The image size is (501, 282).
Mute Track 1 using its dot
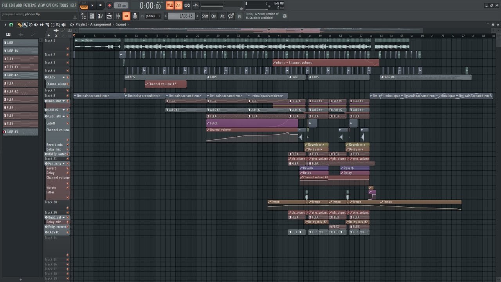click(68, 49)
